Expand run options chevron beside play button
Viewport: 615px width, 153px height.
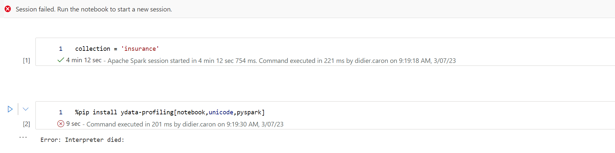click(26, 109)
